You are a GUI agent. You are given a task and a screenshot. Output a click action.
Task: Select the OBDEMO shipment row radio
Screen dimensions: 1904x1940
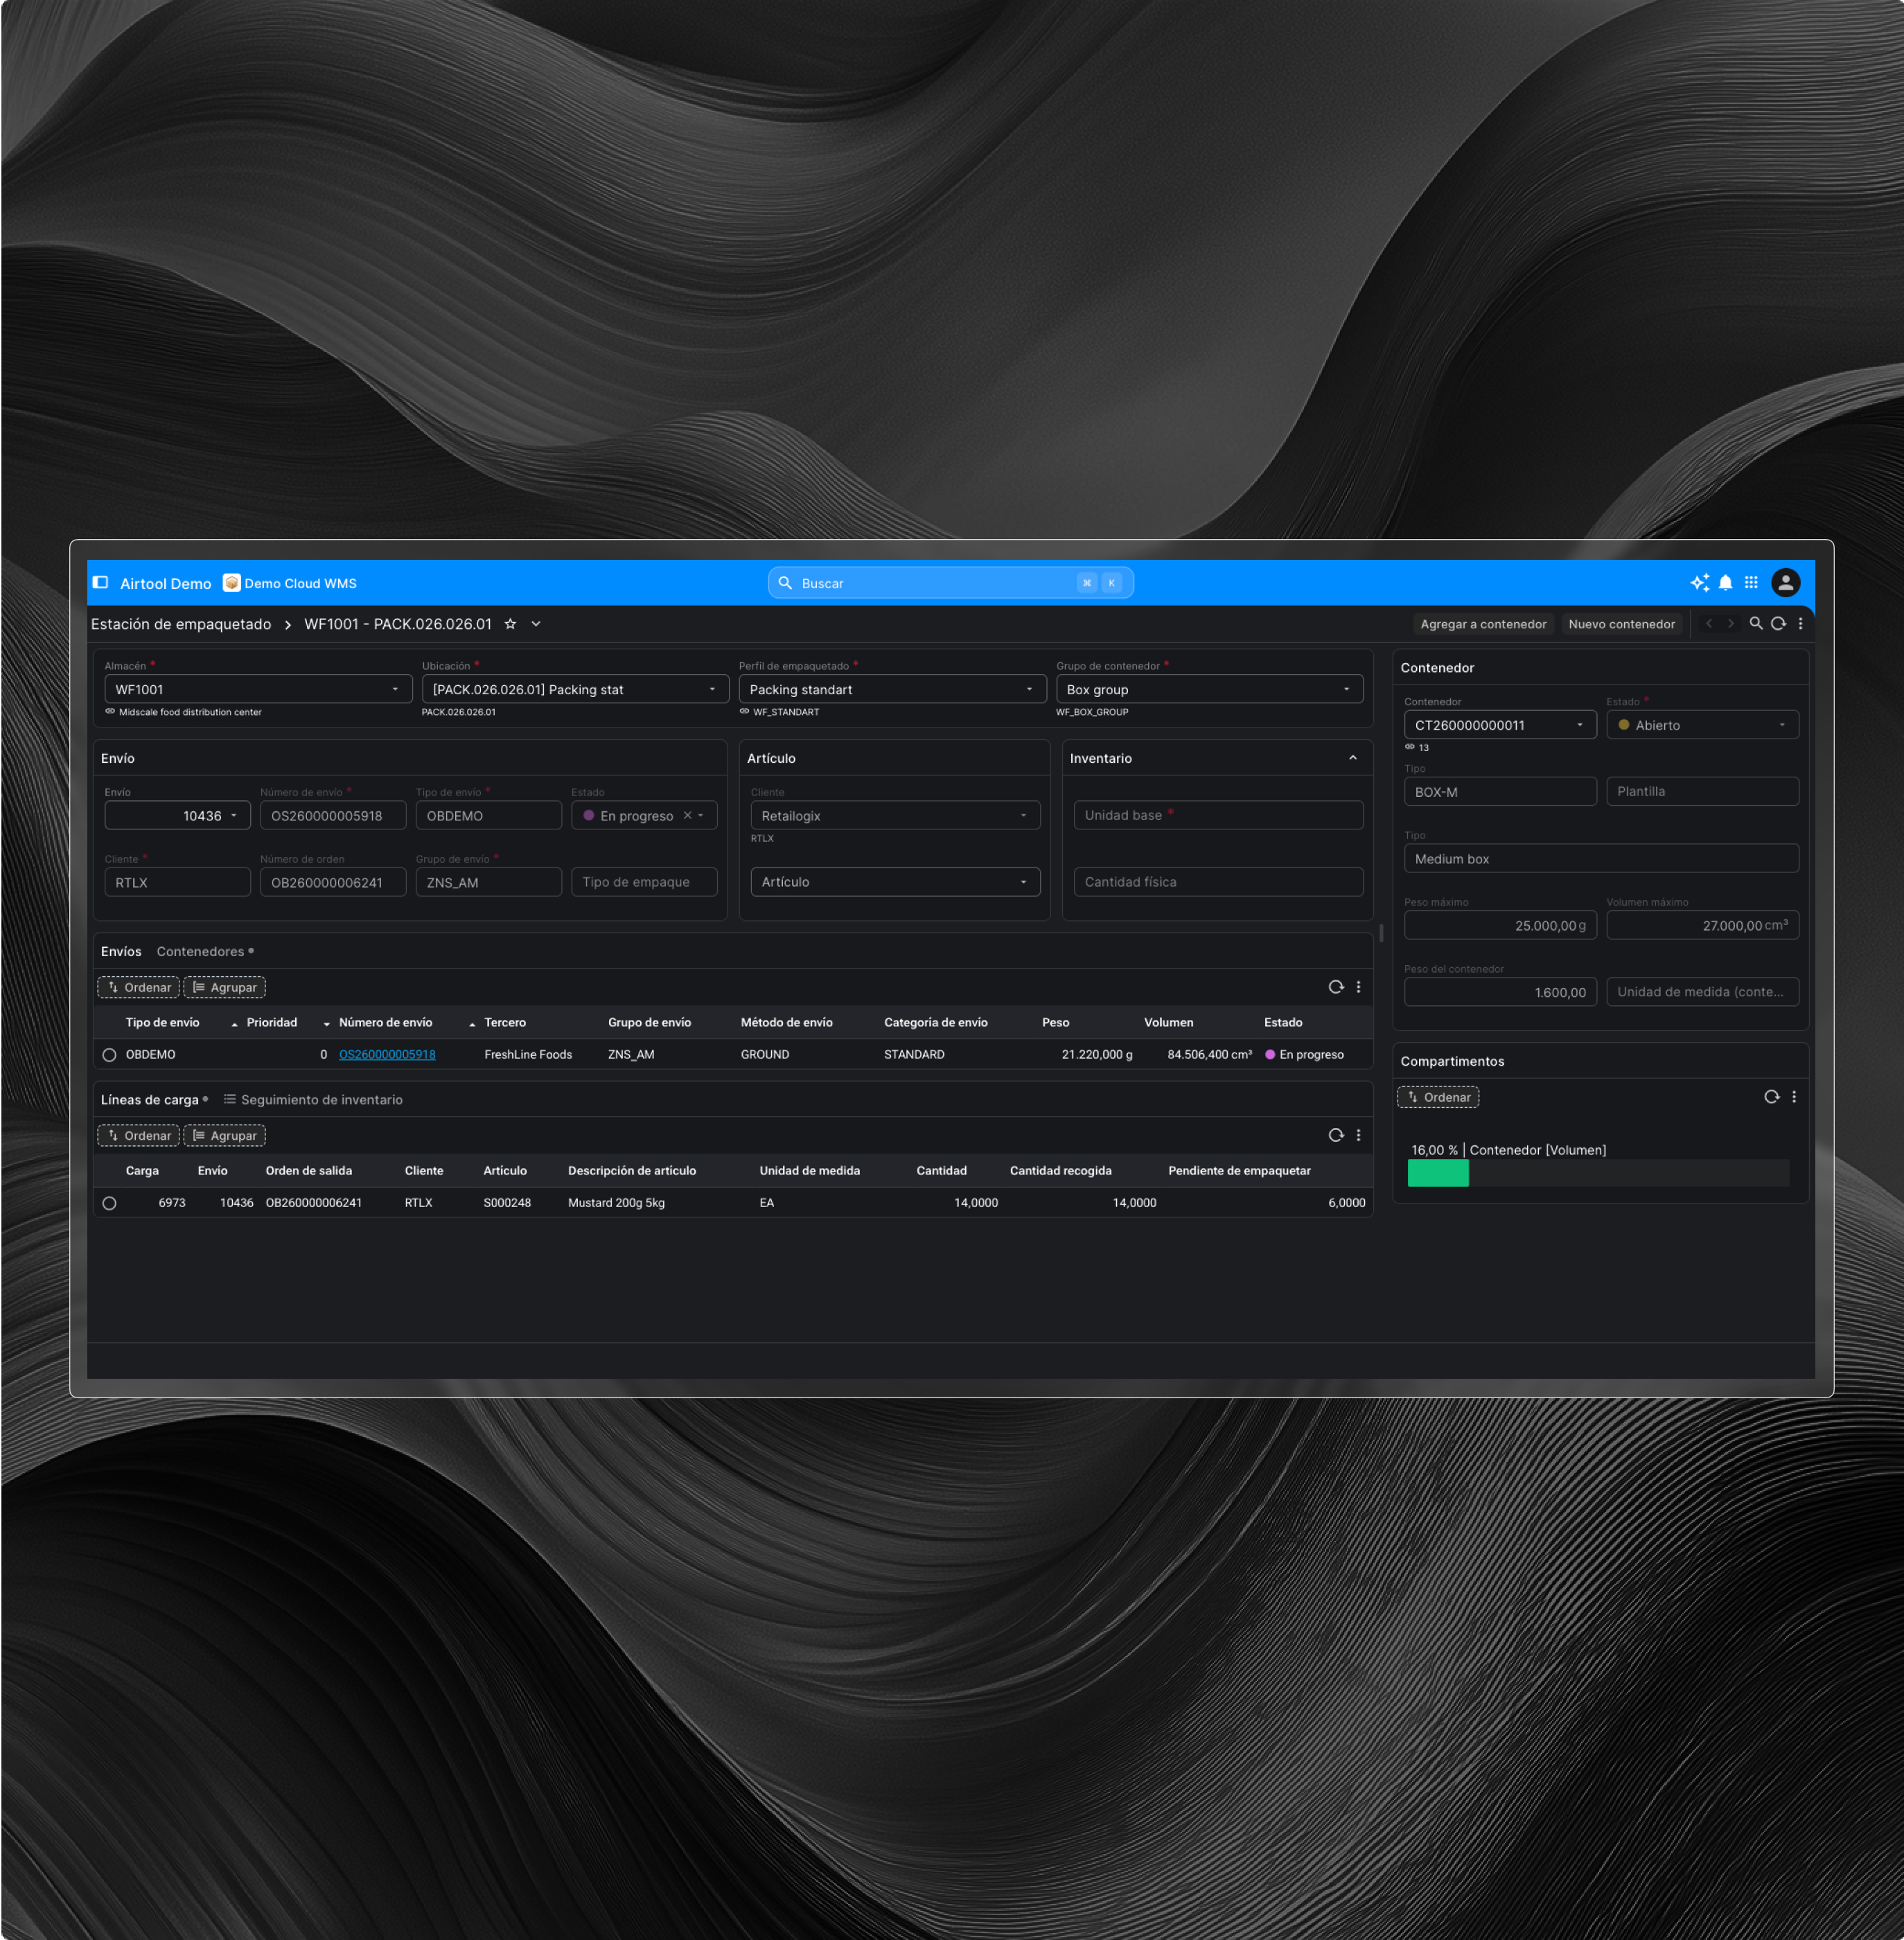point(109,1055)
